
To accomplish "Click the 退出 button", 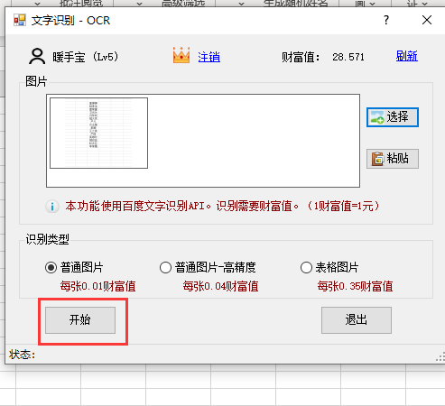I will click(357, 320).
